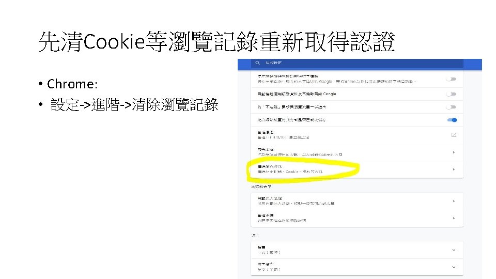Image resolution: width=496 pixels, height=279 pixels.
Task: Open the content settings row text
Action: pyautogui.click(x=300, y=152)
